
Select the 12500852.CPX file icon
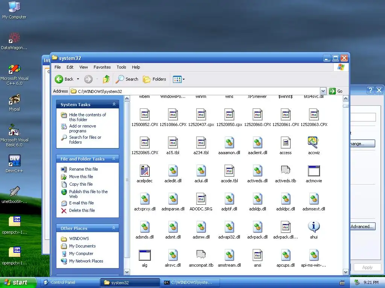click(x=145, y=115)
